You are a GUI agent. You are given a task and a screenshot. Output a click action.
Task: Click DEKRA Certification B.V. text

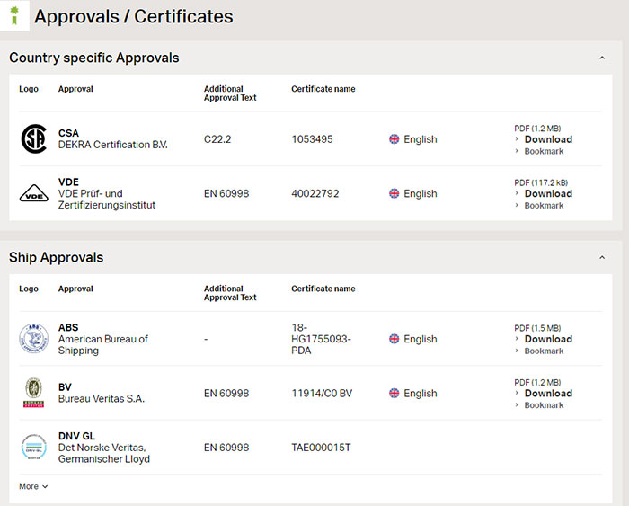[x=112, y=145]
